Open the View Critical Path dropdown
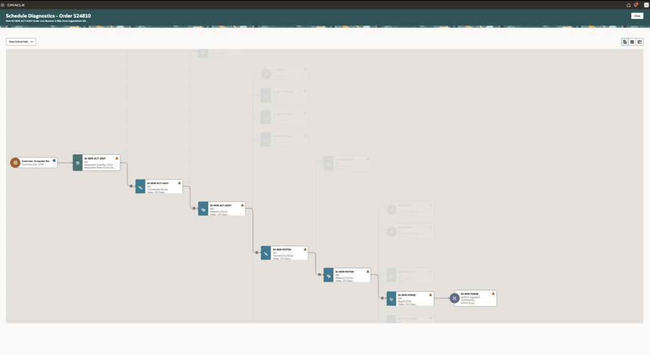This screenshot has height=355, width=650. [x=21, y=41]
